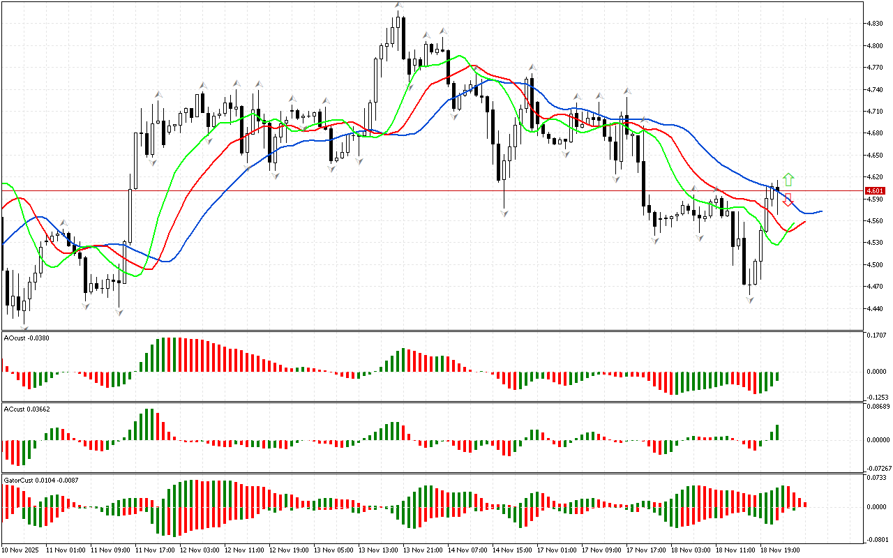893x558 pixels.
Task: Select the up fractal above the highest candle
Action: [398, 6]
